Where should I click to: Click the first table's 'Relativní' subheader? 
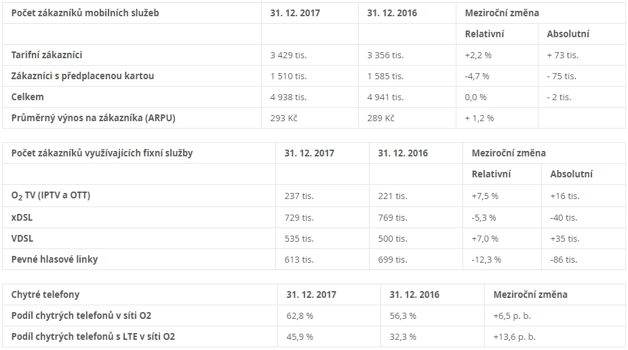[484, 34]
